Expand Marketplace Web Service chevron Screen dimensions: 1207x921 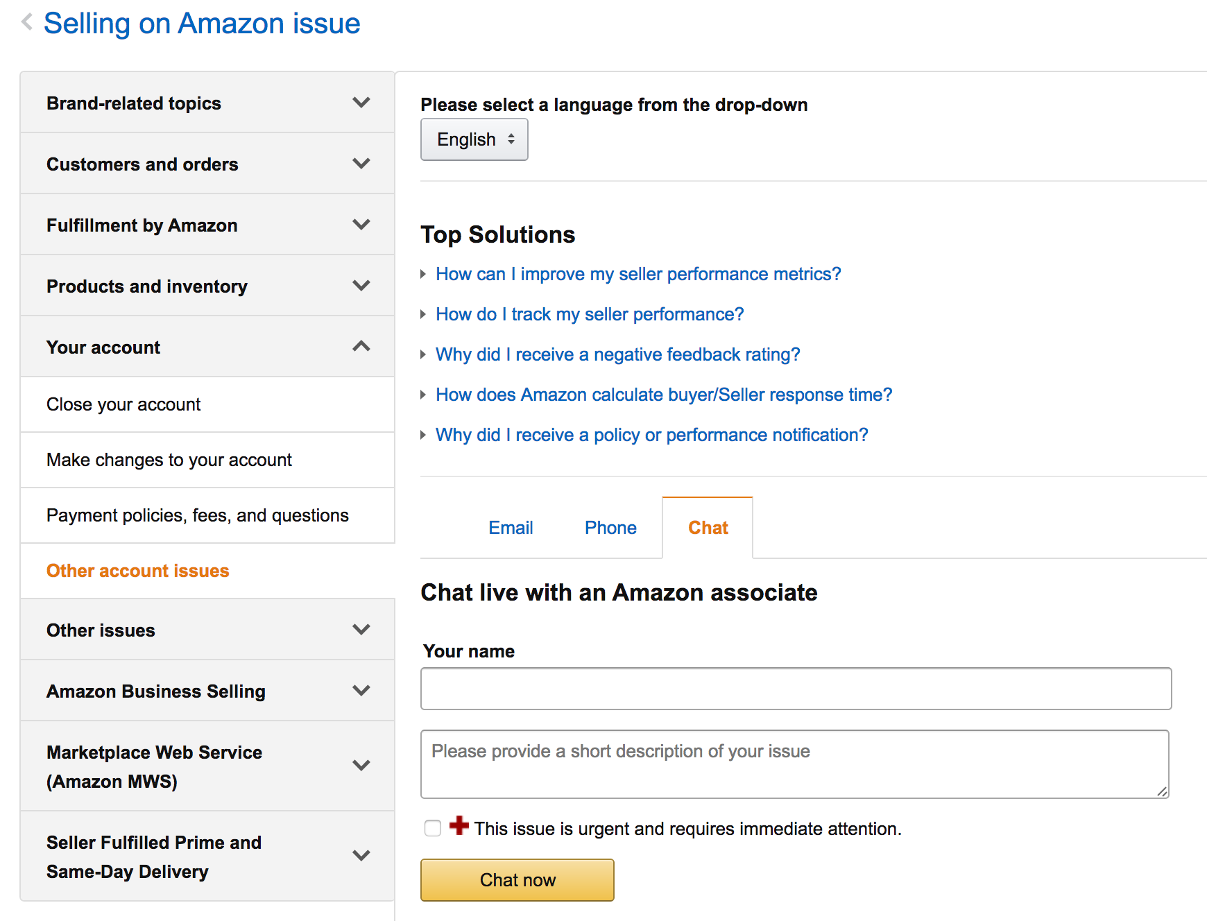pyautogui.click(x=361, y=766)
